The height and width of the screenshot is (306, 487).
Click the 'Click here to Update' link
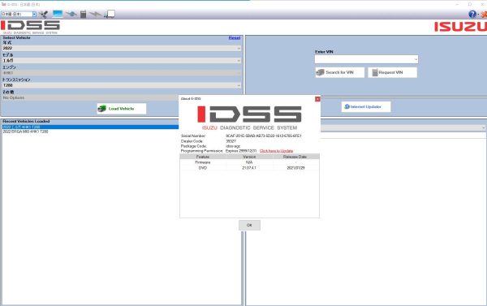click(x=276, y=151)
